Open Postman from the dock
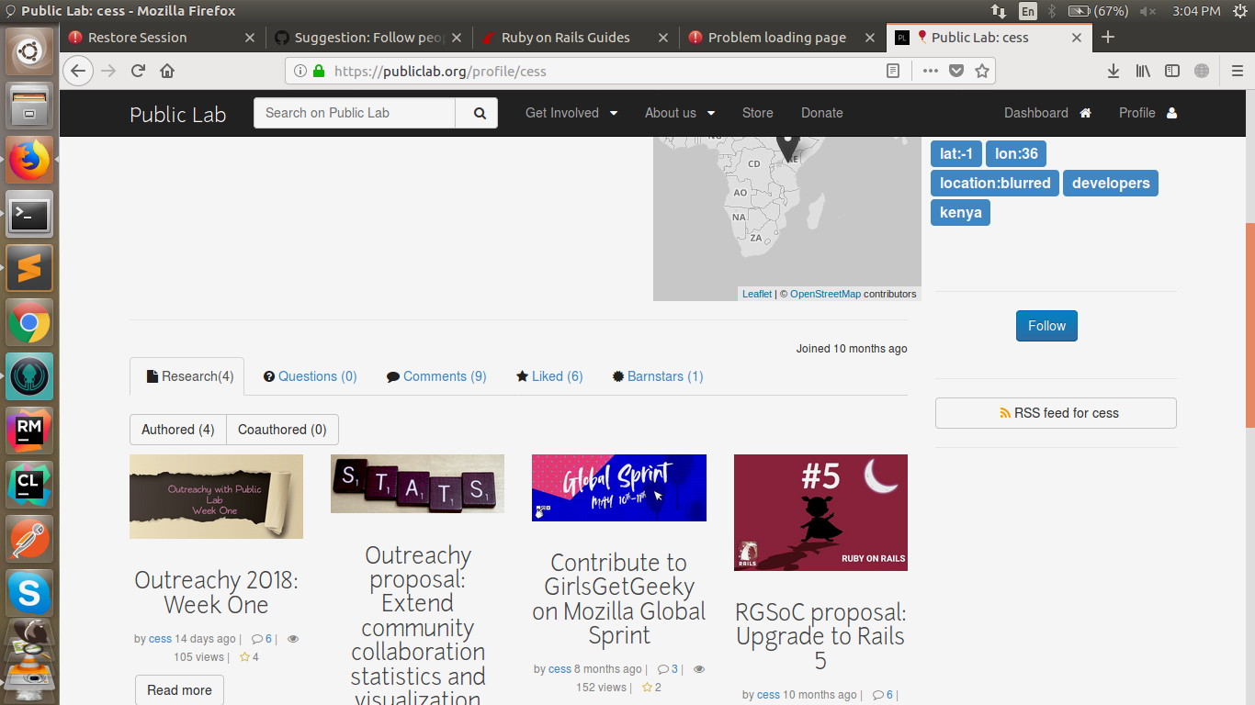This screenshot has width=1255, height=705. (29, 540)
